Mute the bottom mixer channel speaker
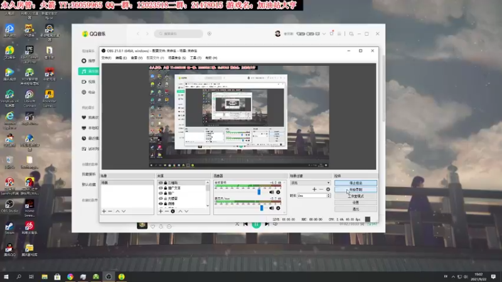The image size is (502, 282). tap(272, 208)
